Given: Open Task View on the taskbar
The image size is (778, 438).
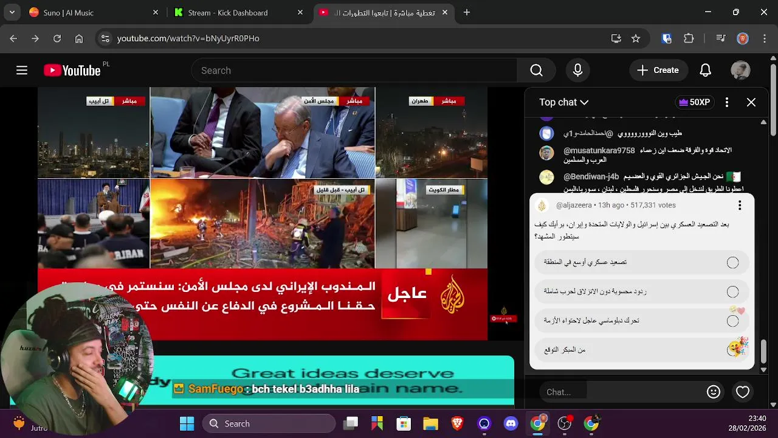Looking at the screenshot, I should 350,423.
